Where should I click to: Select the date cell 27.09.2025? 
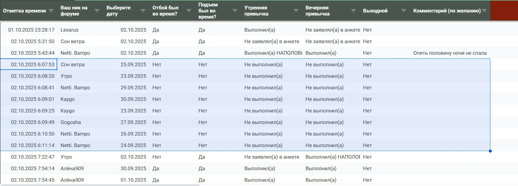(133, 122)
